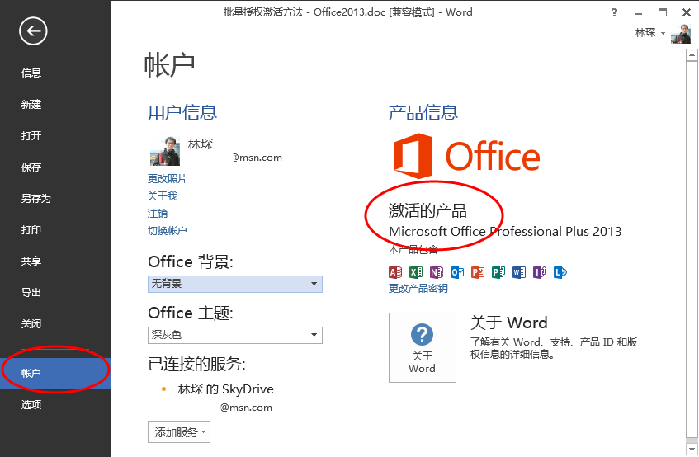Go back using the circular back arrow

tap(33, 31)
